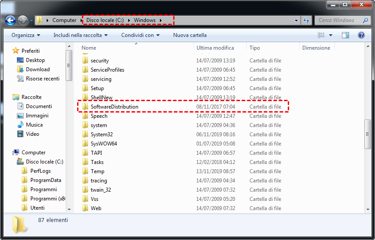This screenshot has height=240, width=375.
Task: Sort by Ultima modifica column header
Action: click(x=215, y=48)
